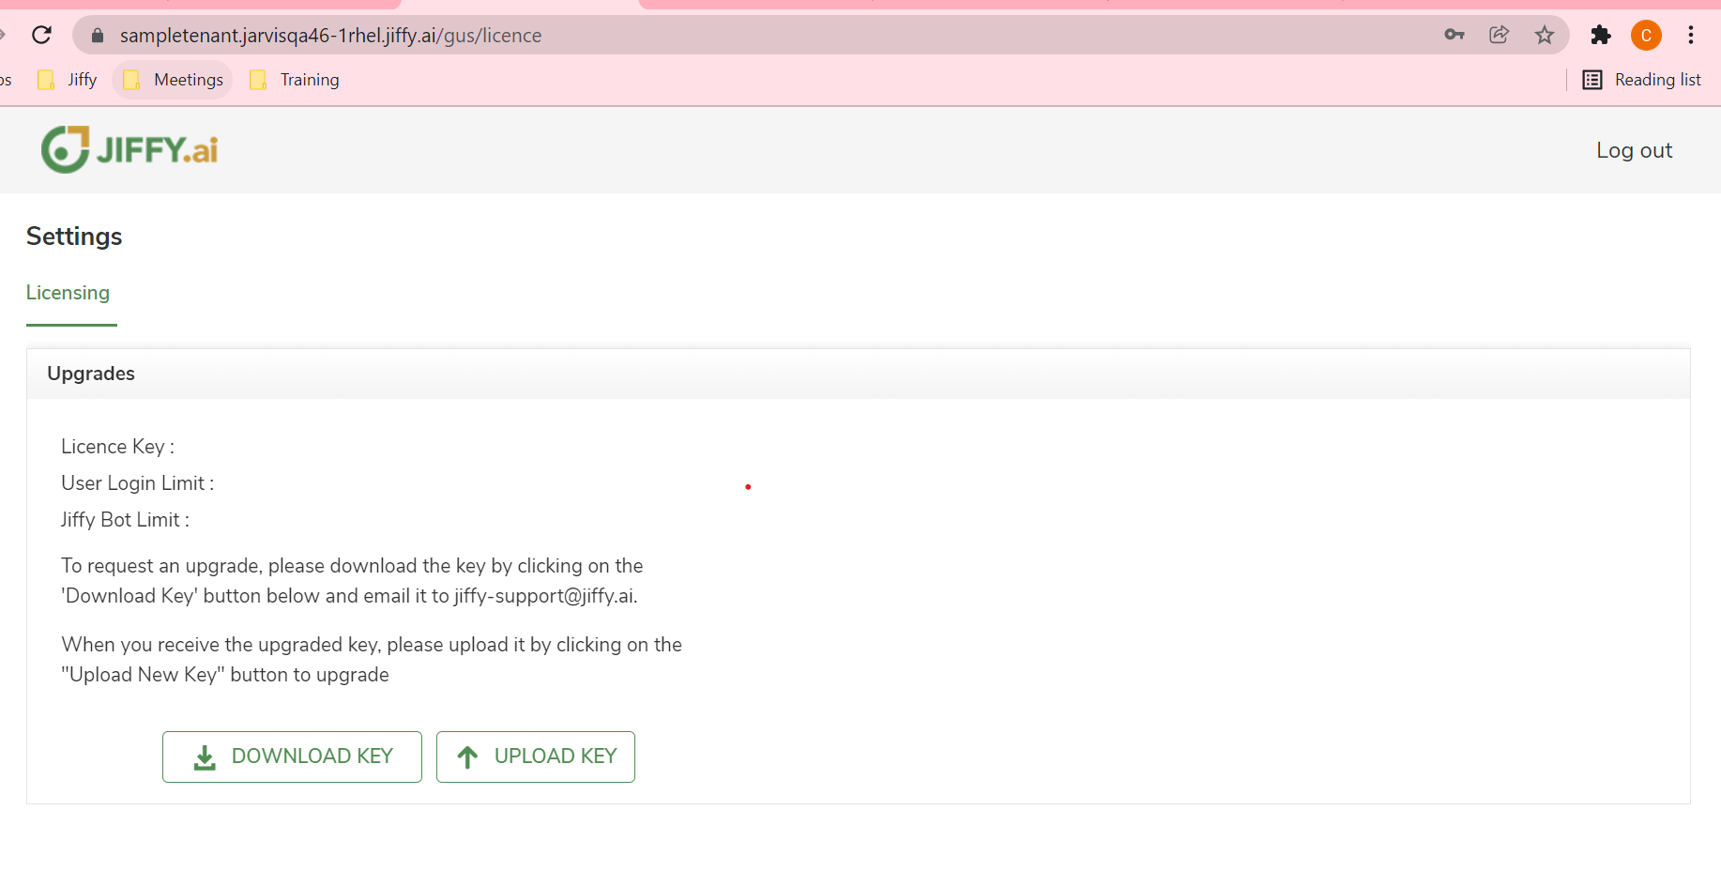Screen dimensions: 1721x871
Task: Share this page using the share icon
Action: (1499, 36)
